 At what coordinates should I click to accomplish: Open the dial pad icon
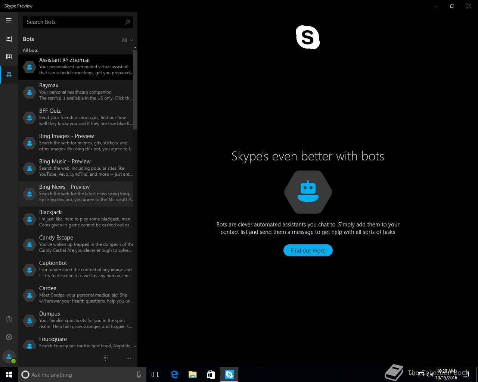[106, 358]
